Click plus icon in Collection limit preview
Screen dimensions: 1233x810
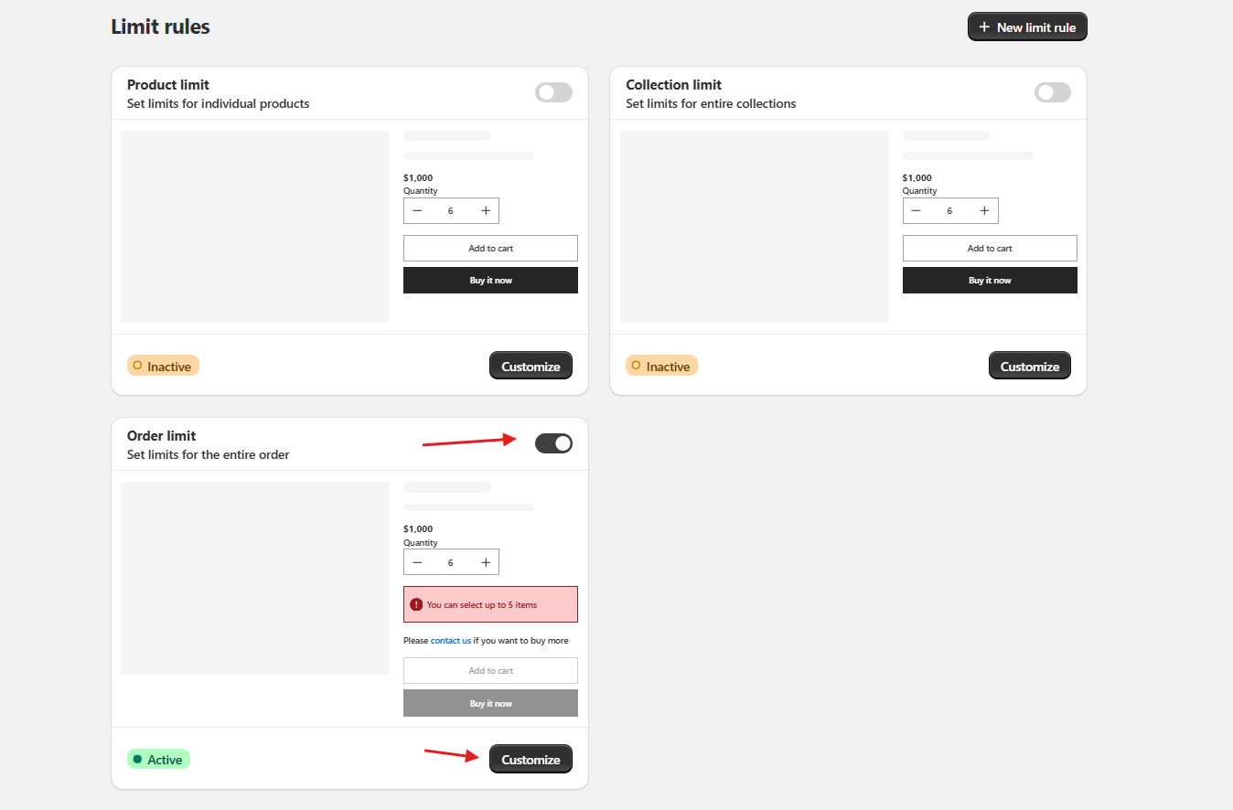point(984,211)
